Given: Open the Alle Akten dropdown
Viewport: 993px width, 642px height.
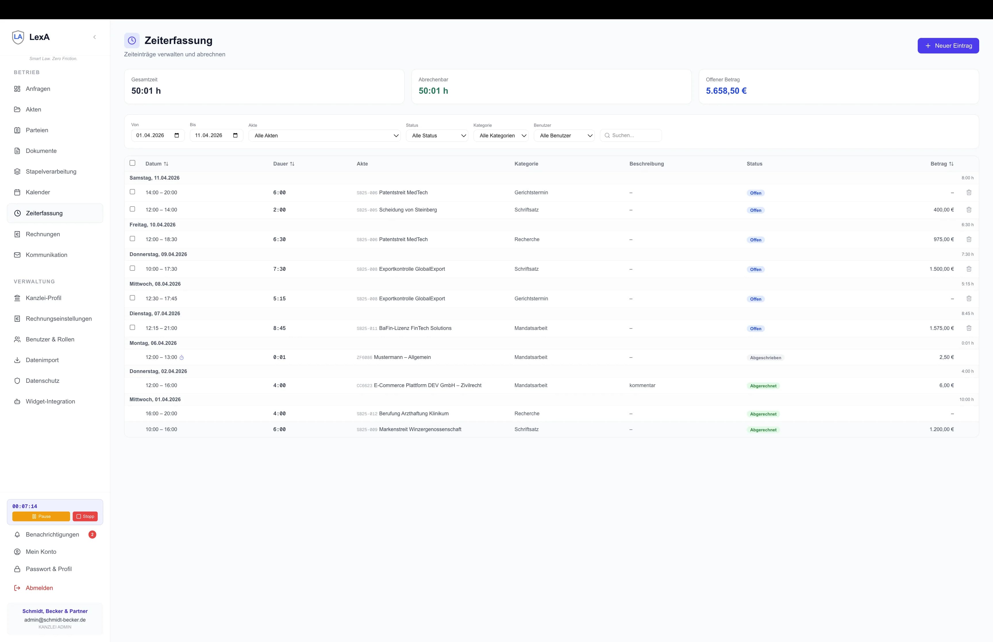Looking at the screenshot, I should tap(324, 135).
